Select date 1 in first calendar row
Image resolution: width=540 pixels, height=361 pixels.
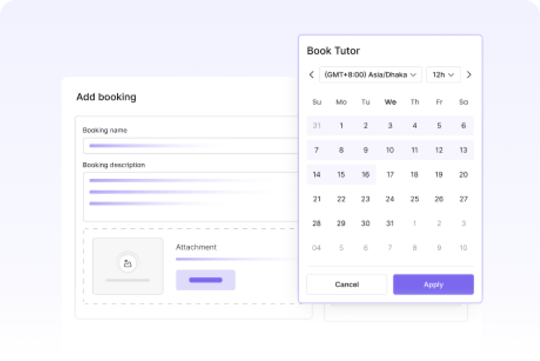341,126
